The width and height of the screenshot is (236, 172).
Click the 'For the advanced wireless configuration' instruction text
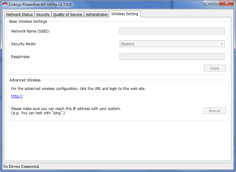pos(78,89)
